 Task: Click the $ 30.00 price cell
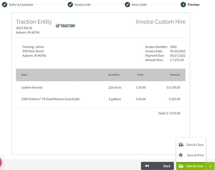[141, 87]
